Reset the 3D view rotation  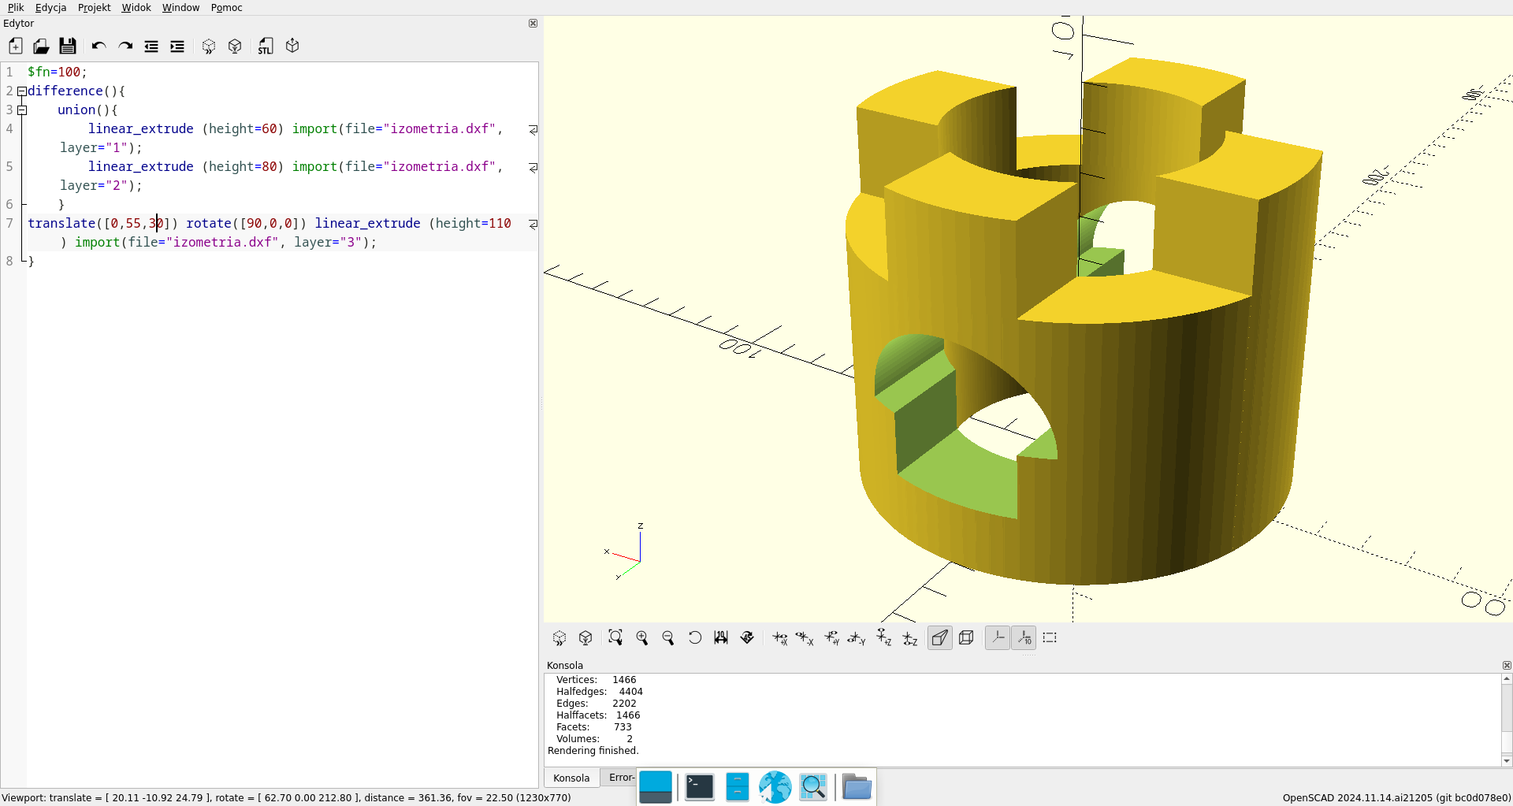[695, 638]
